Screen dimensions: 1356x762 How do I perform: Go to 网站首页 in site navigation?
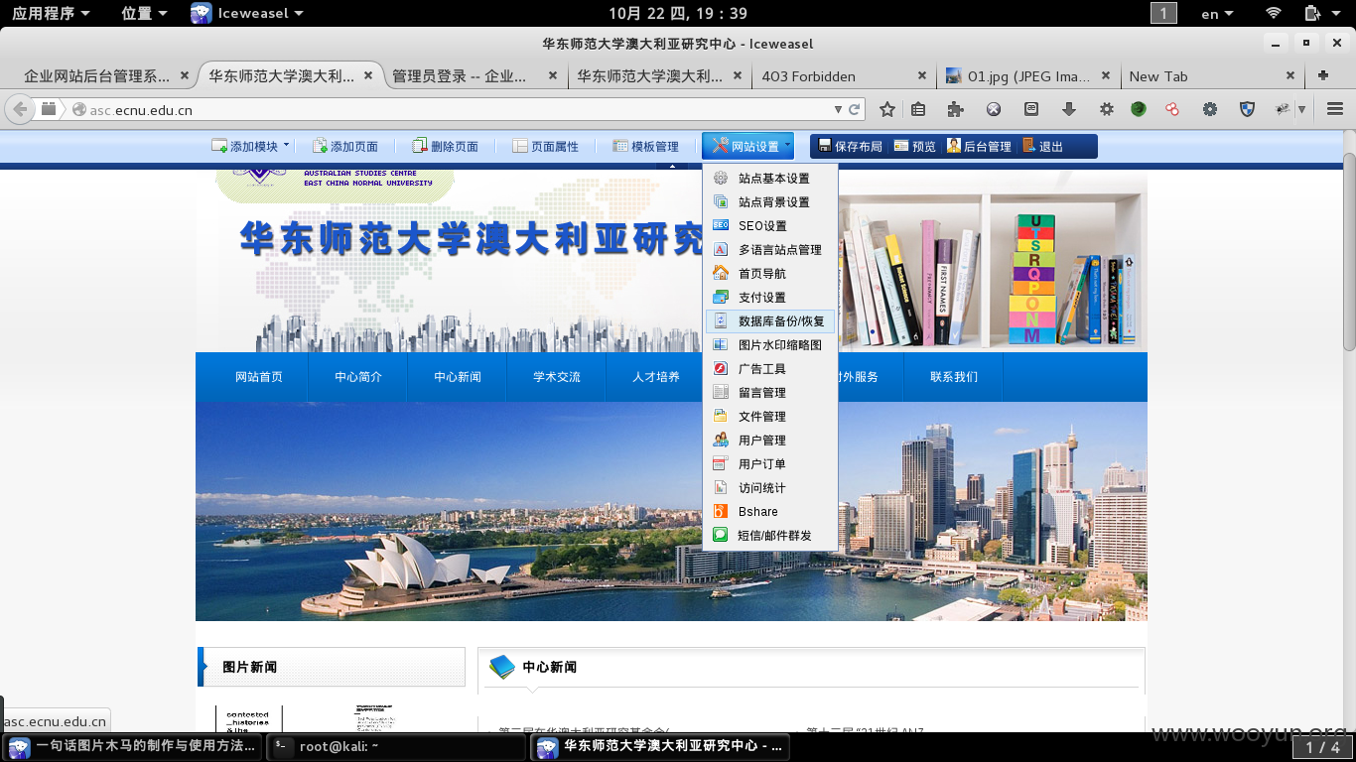pyautogui.click(x=259, y=377)
